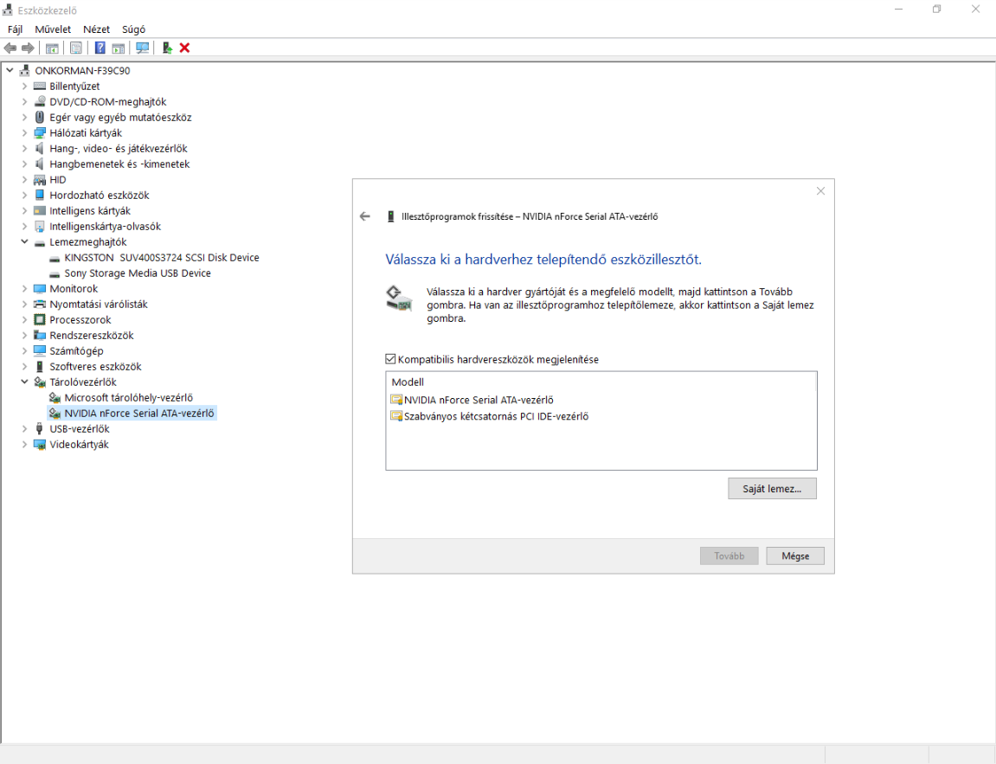Select the Számítógép category
Viewport: 996px width, 764px height.
point(76,350)
